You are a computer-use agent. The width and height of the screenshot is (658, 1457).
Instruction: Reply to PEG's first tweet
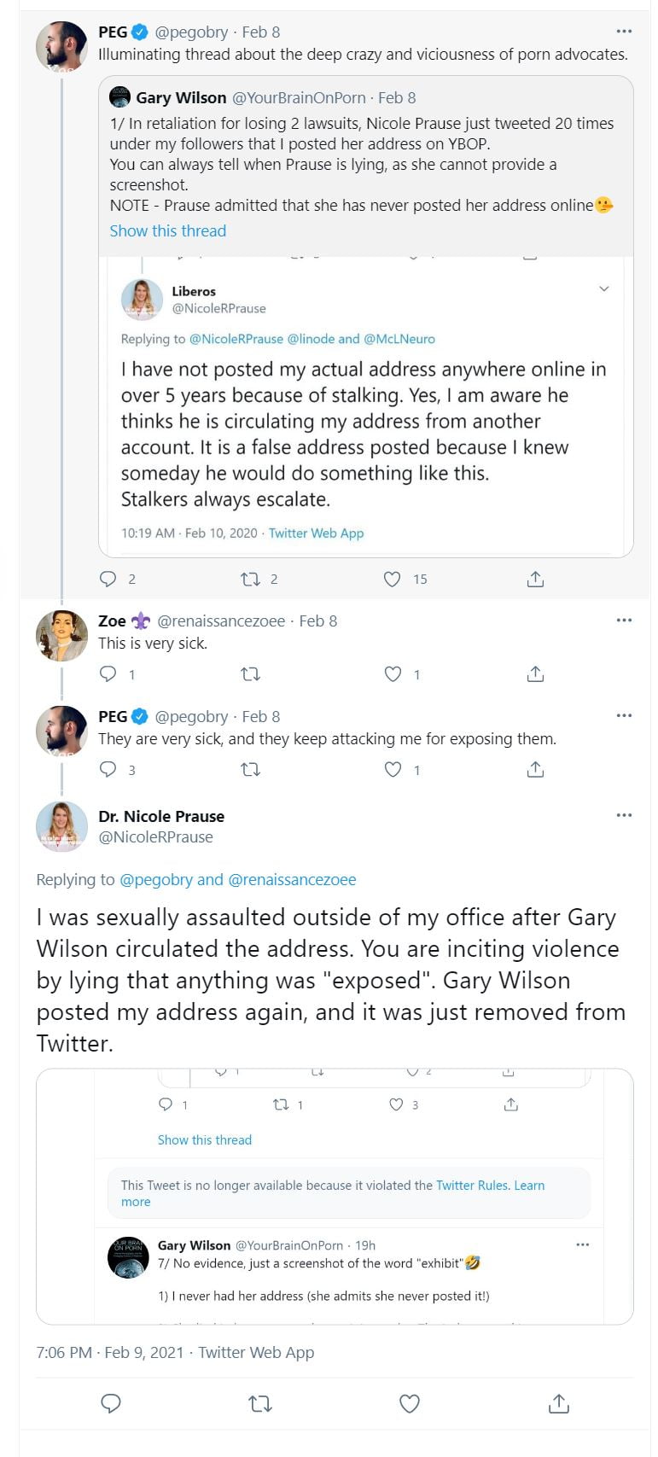click(108, 580)
